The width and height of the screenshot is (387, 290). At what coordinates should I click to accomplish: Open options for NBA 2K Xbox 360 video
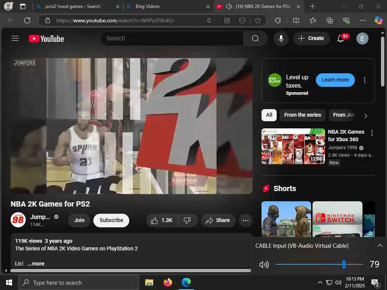(372, 133)
